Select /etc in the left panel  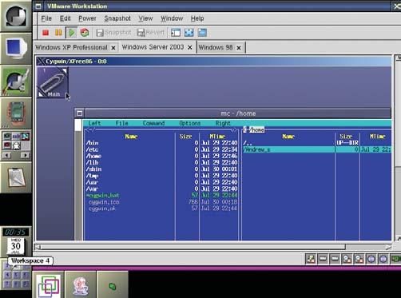coord(161,149)
